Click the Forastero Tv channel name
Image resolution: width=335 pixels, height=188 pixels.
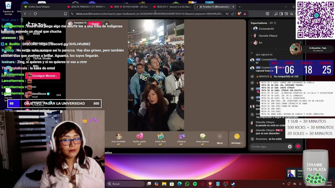click(x=80, y=23)
